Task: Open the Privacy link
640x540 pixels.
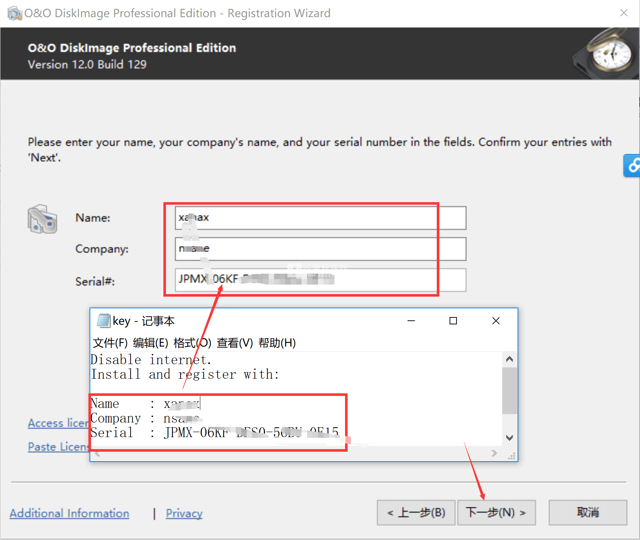Action: click(184, 513)
